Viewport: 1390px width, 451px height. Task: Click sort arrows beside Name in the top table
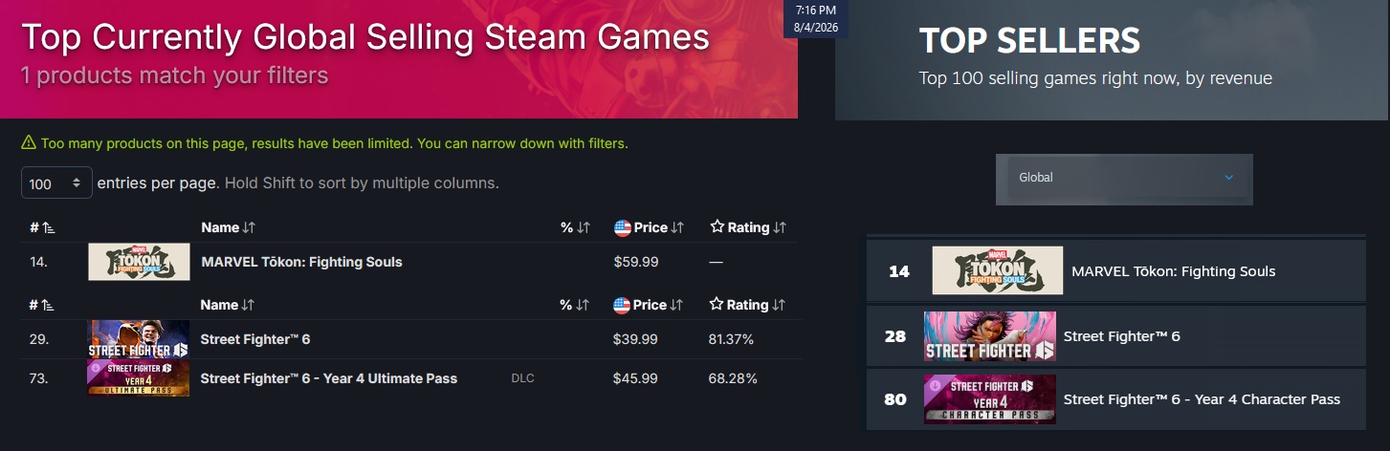coord(249,227)
